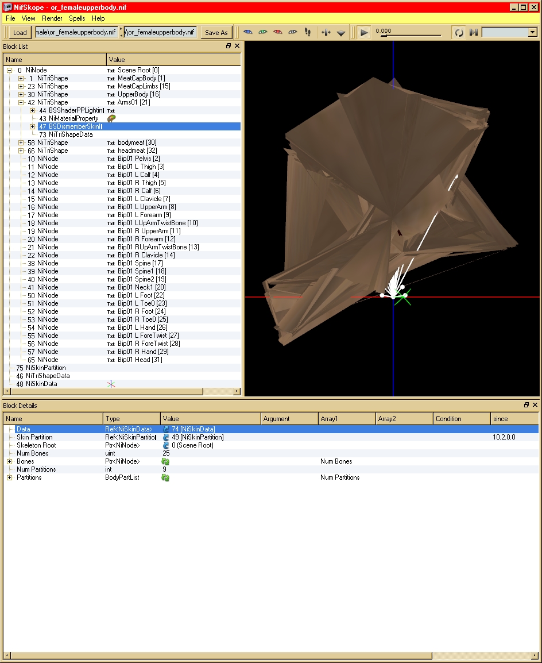Expand 23 NiTriShape MeatCapLimbs
This screenshot has width=542, height=663.
[21, 86]
